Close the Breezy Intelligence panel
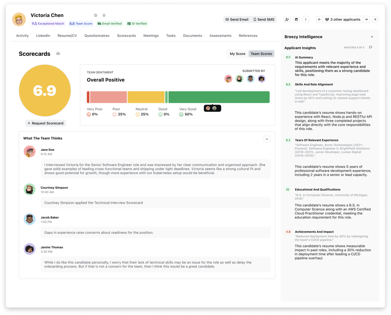The image size is (391, 315). [x=372, y=37]
